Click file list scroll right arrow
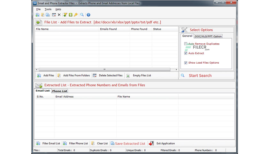Image resolution: width=267 pixels, height=154 pixels. point(176,70)
